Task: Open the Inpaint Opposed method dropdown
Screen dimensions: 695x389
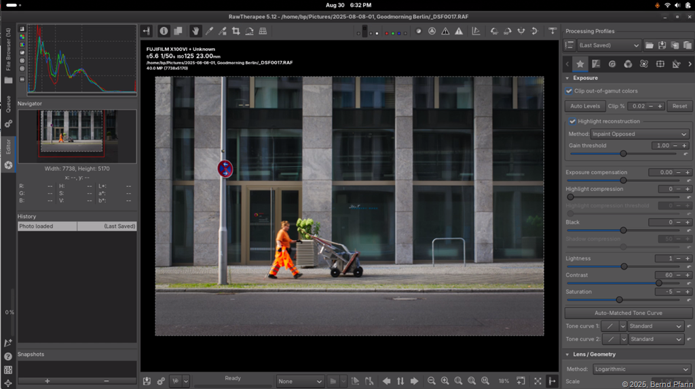Action: click(639, 134)
